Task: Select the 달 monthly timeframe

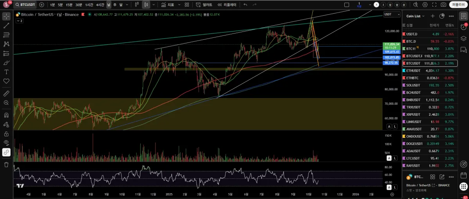Action: point(121,5)
